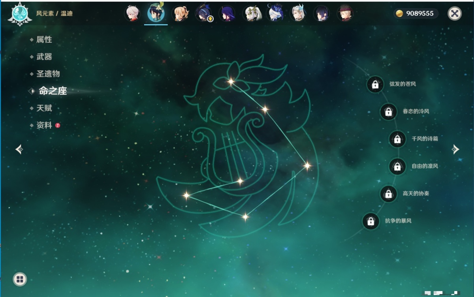Viewport: 474px width, 297px height.
Task: Open the locked constellation 自由的凛风
Action: [397, 166]
